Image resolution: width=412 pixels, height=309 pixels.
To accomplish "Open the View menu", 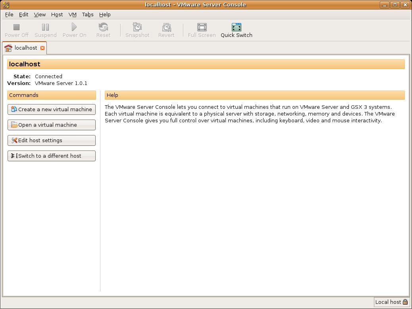I will (40, 14).
